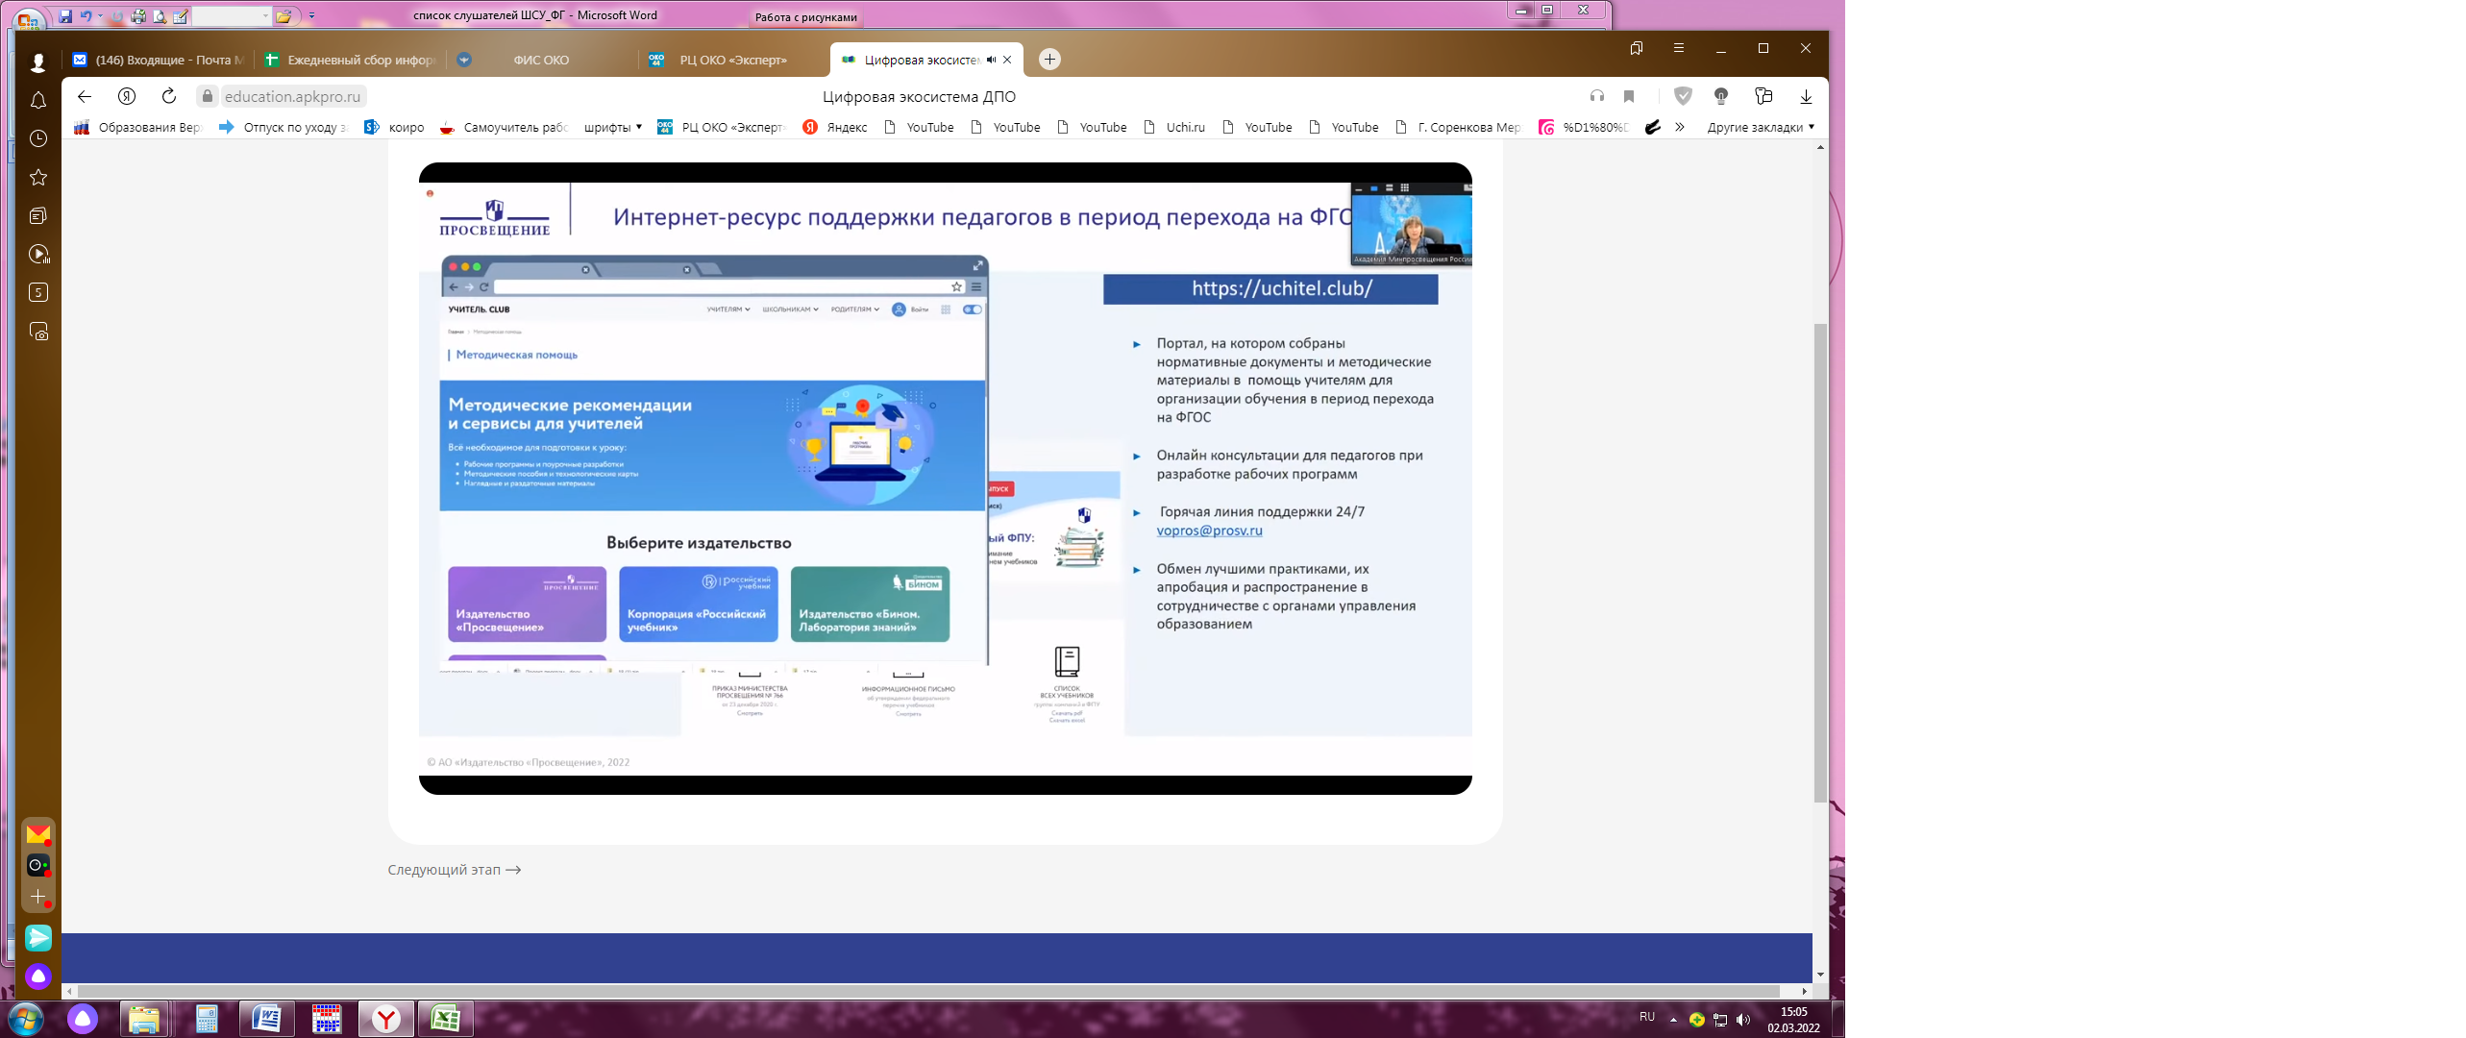Viewport: 2466px width, 1038px height.
Task: Mute audio on the Цифровая экосистема tab
Action: click(991, 60)
